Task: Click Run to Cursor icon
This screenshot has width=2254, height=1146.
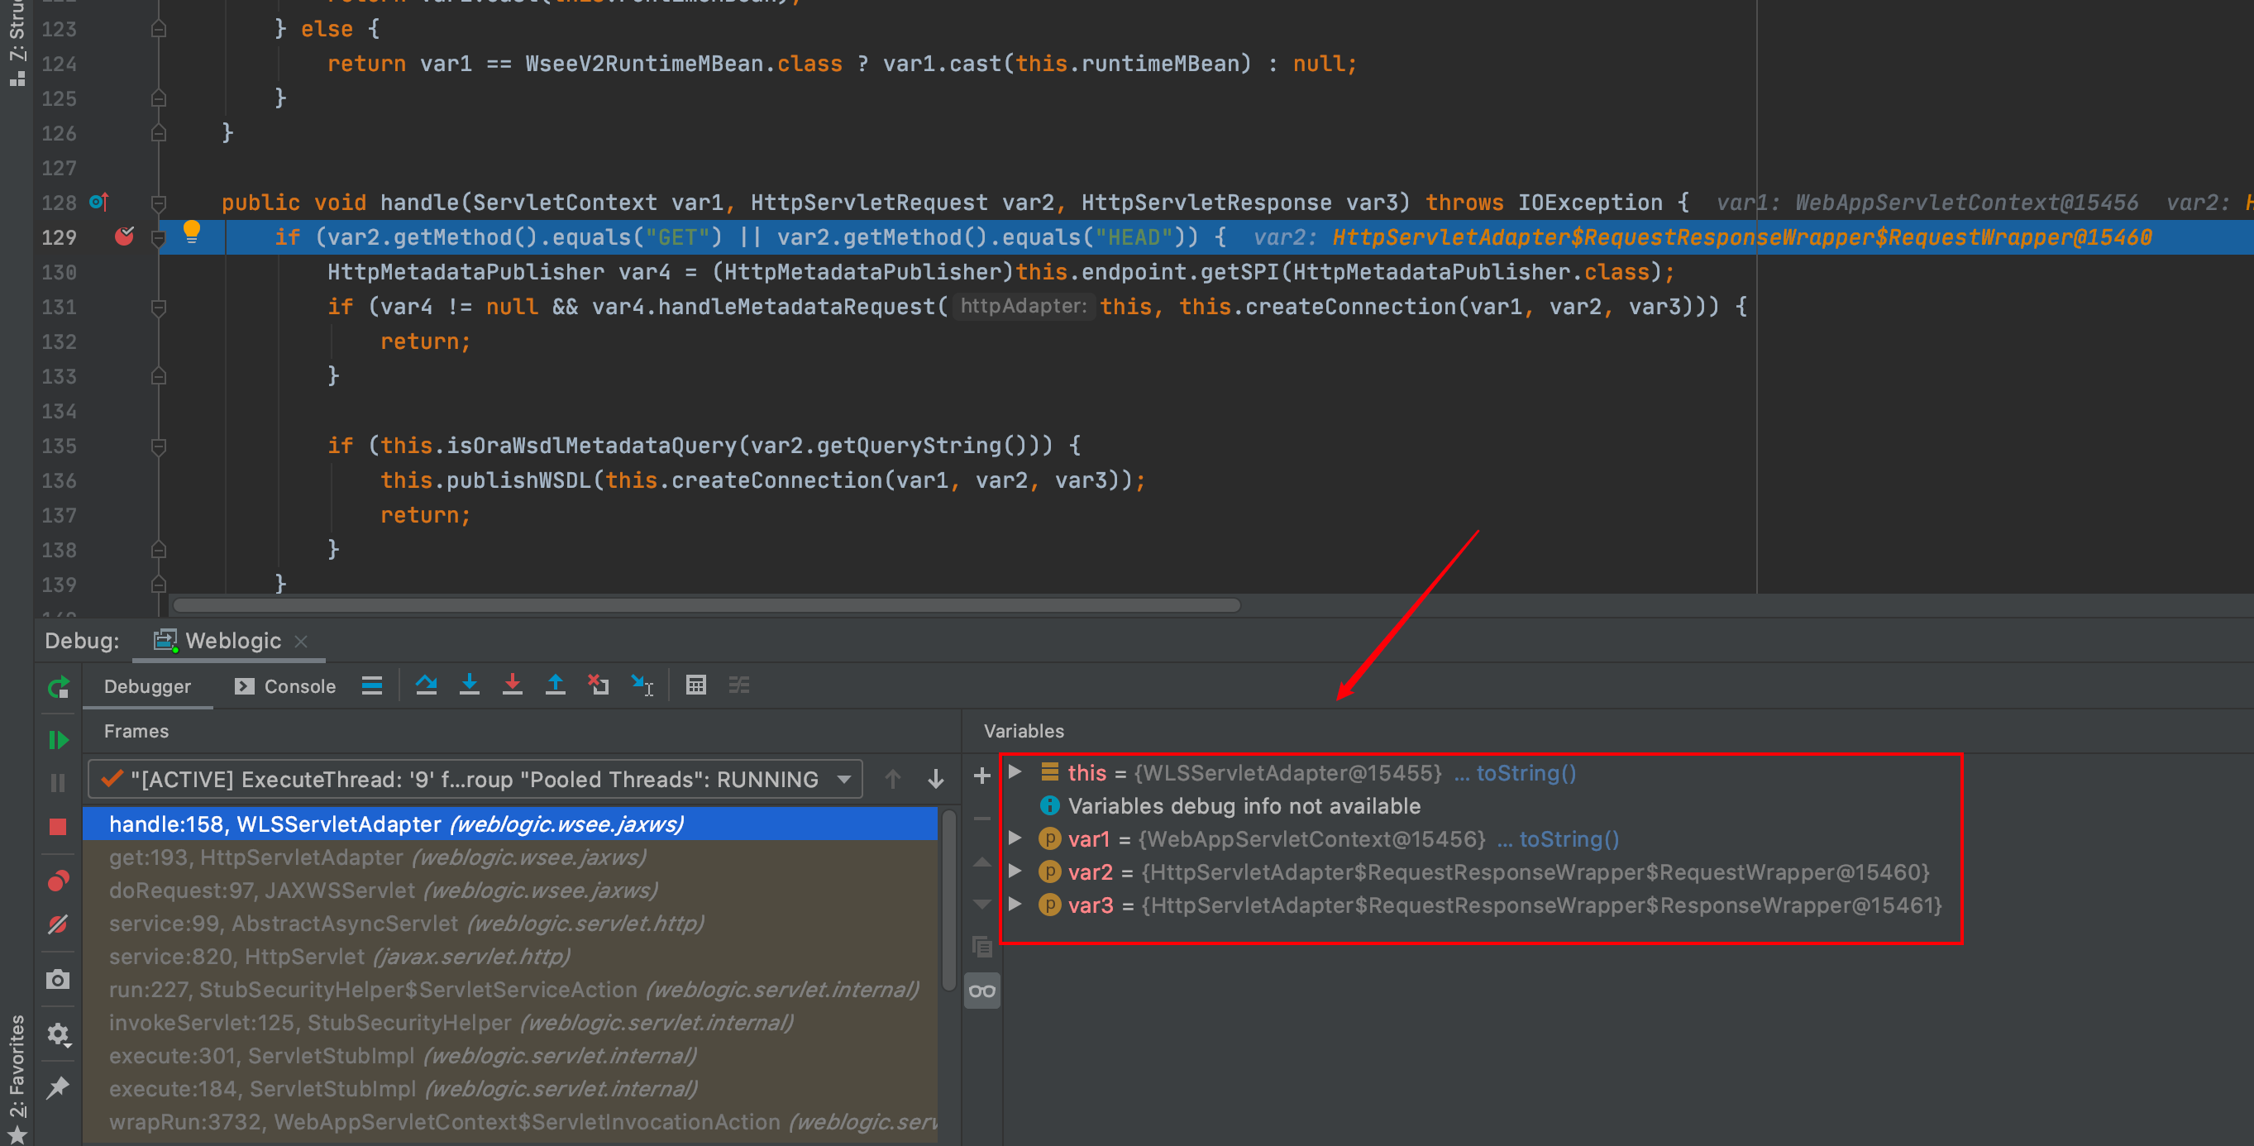Action: tap(642, 685)
